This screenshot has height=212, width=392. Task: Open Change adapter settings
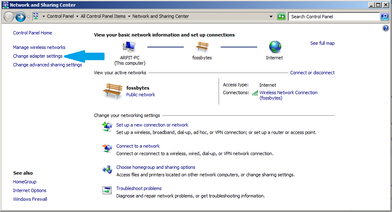(x=38, y=56)
